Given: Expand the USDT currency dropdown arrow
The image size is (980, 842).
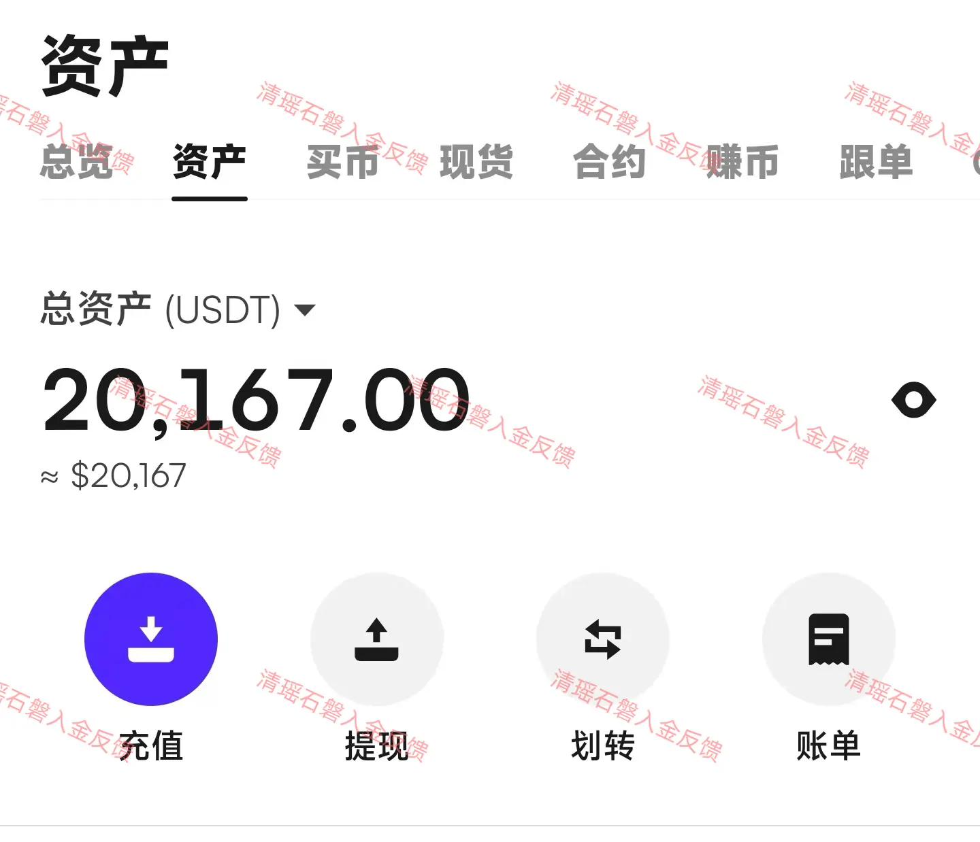Looking at the screenshot, I should pyautogui.click(x=304, y=311).
